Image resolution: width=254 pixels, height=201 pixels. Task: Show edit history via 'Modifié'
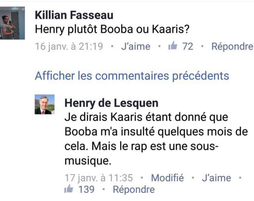(x=167, y=178)
